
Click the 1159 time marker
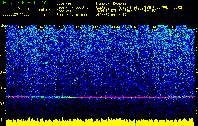click(172, 27)
